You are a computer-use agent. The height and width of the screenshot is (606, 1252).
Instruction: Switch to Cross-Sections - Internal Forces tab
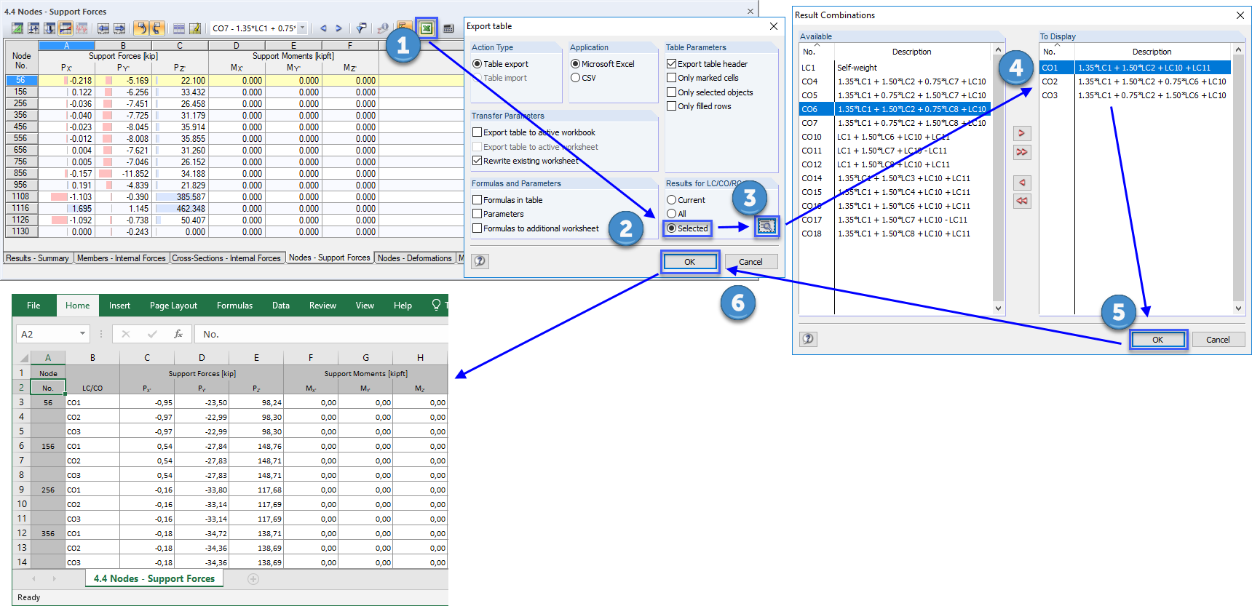point(226,258)
